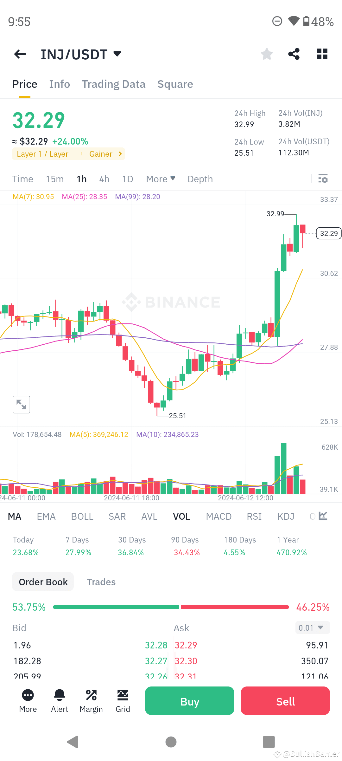This screenshot has width=342, height=761.
Task: Switch indicator to KDJ
Action: (285, 516)
